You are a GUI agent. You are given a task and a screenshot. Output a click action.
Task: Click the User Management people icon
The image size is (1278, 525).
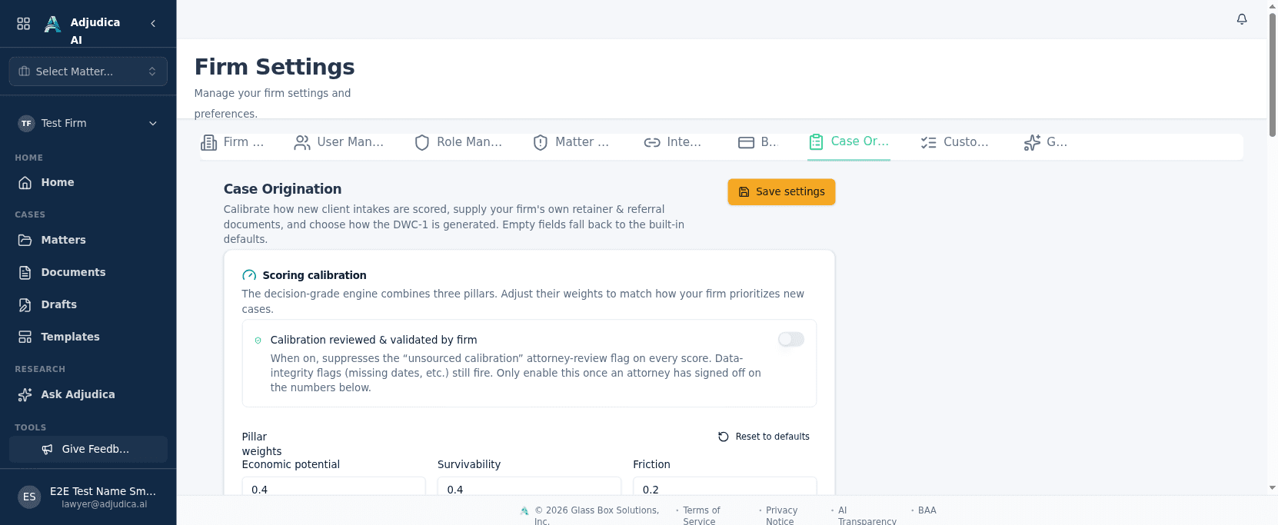click(x=302, y=142)
